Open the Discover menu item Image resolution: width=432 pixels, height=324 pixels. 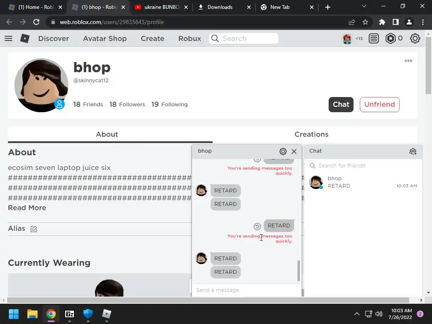pyautogui.click(x=54, y=38)
